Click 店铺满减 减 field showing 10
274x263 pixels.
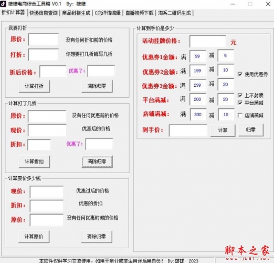[x=226, y=115]
